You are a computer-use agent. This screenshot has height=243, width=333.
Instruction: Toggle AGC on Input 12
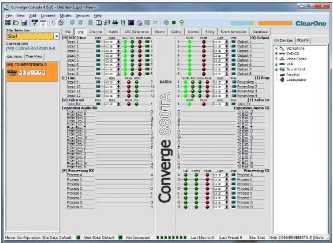click(x=136, y=96)
